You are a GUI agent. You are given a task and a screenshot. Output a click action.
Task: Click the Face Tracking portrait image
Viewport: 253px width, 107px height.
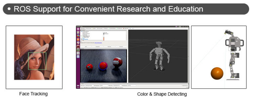(x=34, y=57)
